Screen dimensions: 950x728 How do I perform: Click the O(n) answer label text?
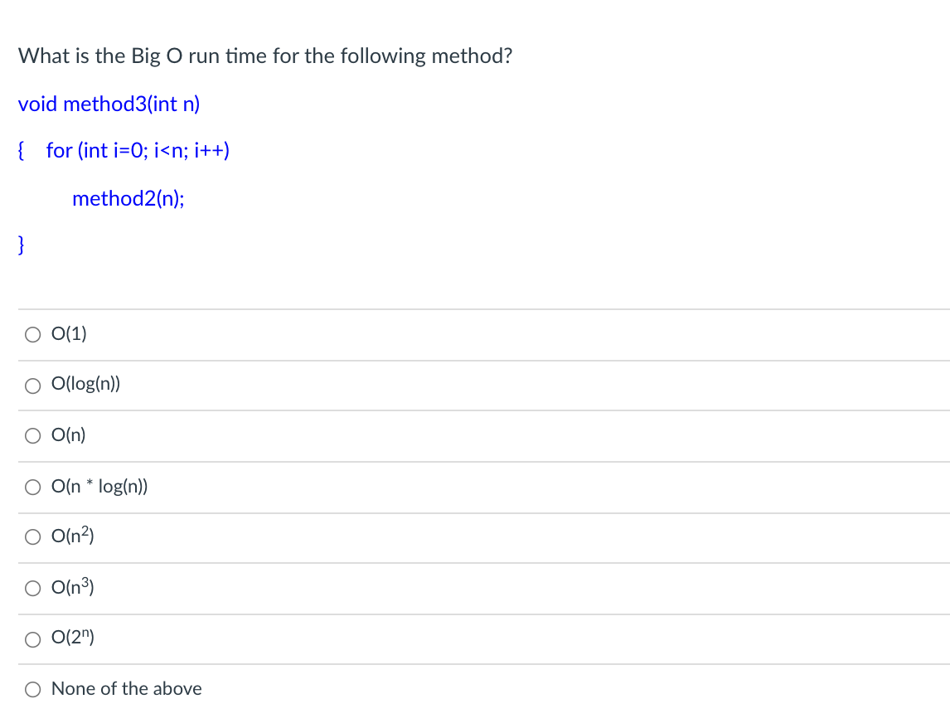tap(69, 434)
